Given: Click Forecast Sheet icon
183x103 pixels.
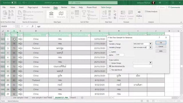Looking at the screenshot, I should click(130, 15).
